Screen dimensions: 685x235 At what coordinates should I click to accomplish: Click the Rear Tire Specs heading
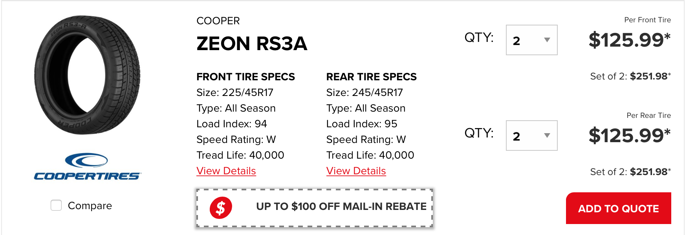(372, 77)
